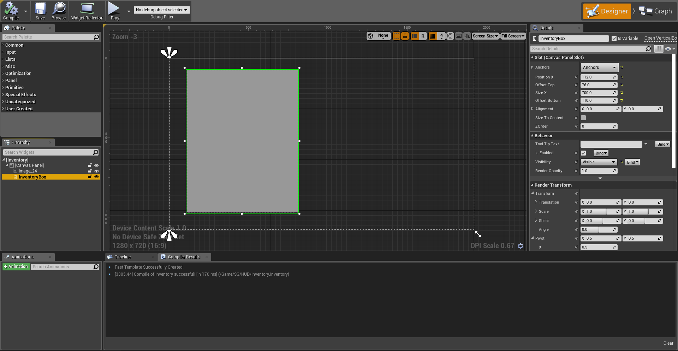678x351 pixels.
Task: Switch to the Timeline tab
Action: [123, 257]
